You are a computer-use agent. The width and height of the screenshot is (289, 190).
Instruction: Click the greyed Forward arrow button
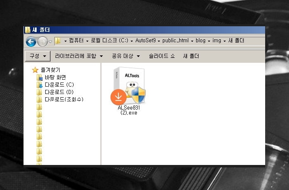(43, 42)
